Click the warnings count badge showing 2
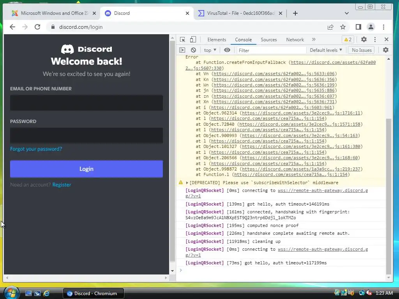Image resolution: width=399 pixels, height=299 pixels. point(348,40)
